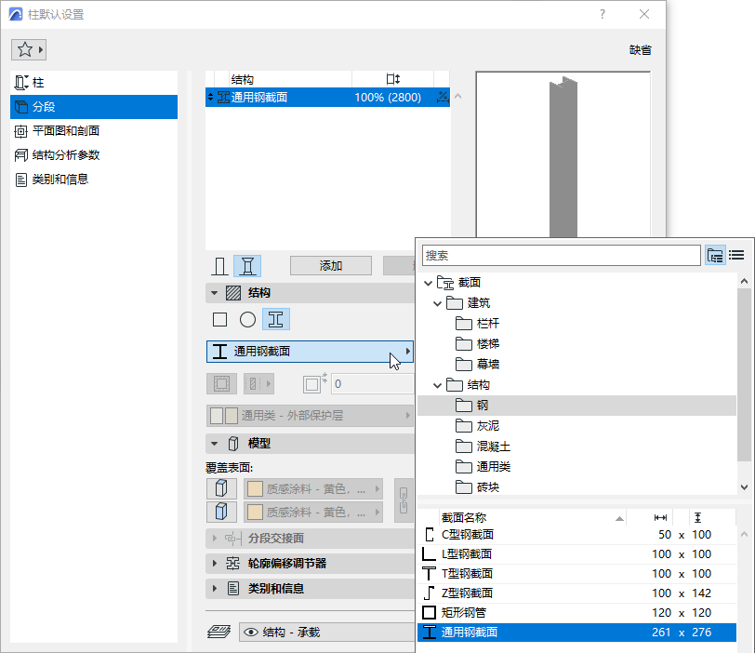Image resolution: width=755 pixels, height=653 pixels.
Task: Select the 幕墙 folder
Action: [x=478, y=364]
